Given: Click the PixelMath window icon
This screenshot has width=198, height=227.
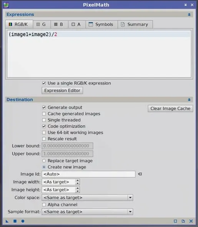Looking at the screenshot, I should click(6, 5).
